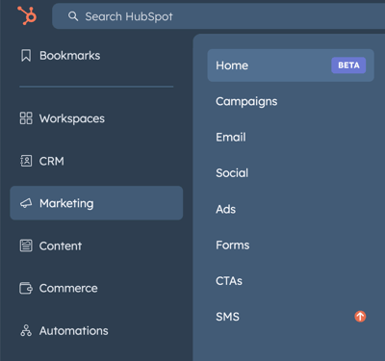Select Email in the Marketing submenu
Screen dimensions: 385x361
click(x=231, y=138)
